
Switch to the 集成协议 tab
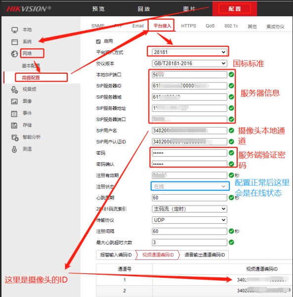pyautogui.click(x=275, y=27)
